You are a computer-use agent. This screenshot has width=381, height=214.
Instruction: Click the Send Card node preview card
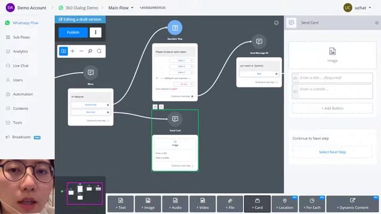click(x=175, y=153)
